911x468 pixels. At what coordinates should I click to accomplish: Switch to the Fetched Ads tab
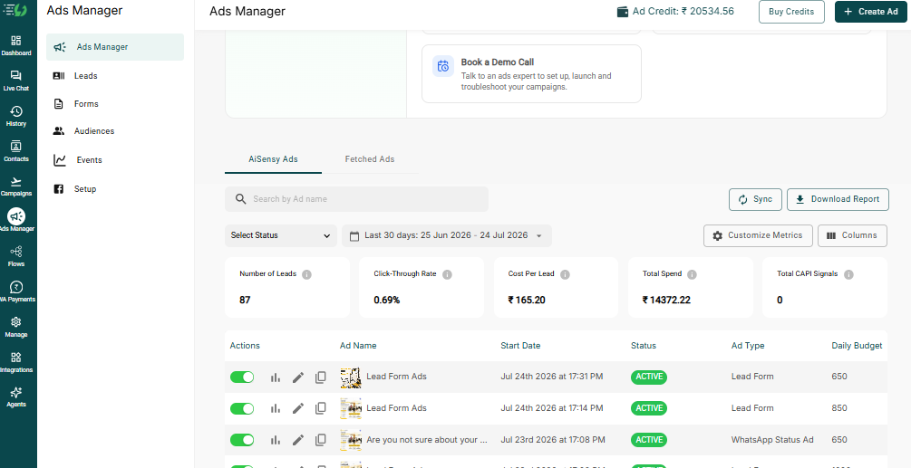point(370,159)
